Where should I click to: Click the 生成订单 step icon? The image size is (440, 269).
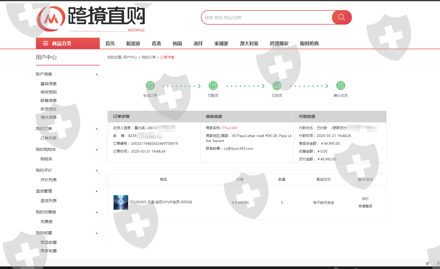coord(150,86)
